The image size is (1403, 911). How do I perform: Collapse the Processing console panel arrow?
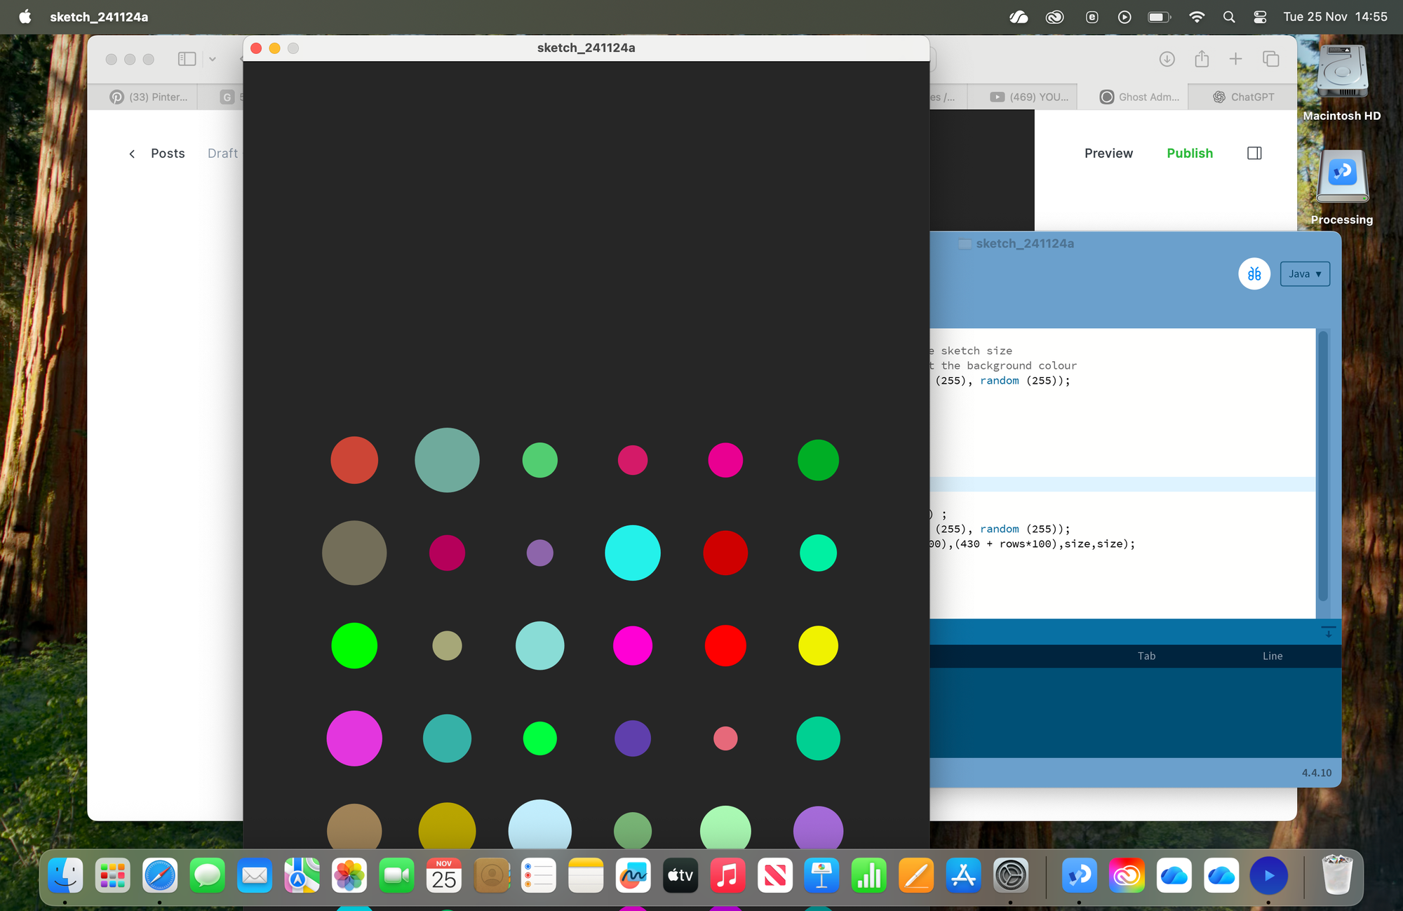point(1328,632)
